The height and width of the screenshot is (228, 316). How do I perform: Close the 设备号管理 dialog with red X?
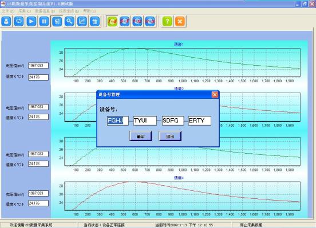(215, 95)
